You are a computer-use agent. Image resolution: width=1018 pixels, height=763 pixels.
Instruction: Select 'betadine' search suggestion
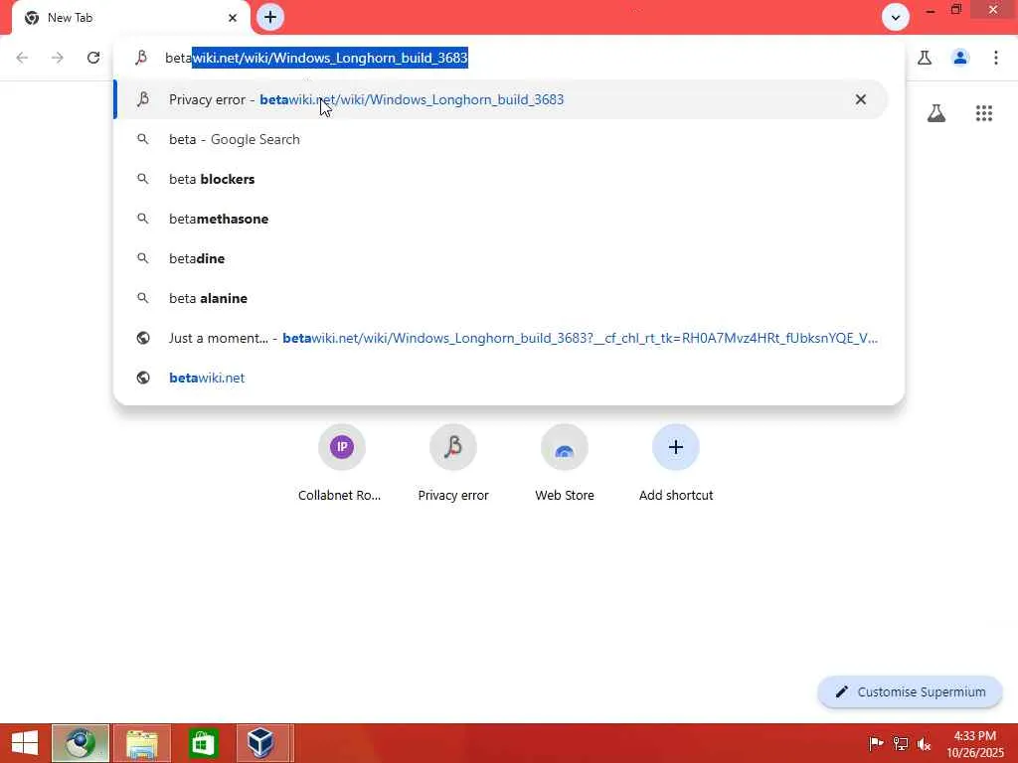(x=500, y=258)
